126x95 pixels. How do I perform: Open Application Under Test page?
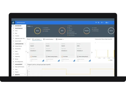pyautogui.click(x=20, y=39)
